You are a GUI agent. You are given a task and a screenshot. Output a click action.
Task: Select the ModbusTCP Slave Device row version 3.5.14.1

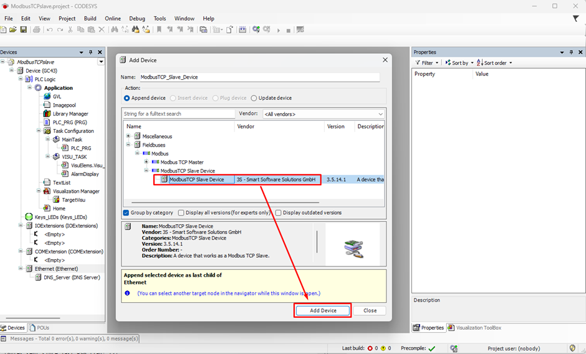point(253,180)
